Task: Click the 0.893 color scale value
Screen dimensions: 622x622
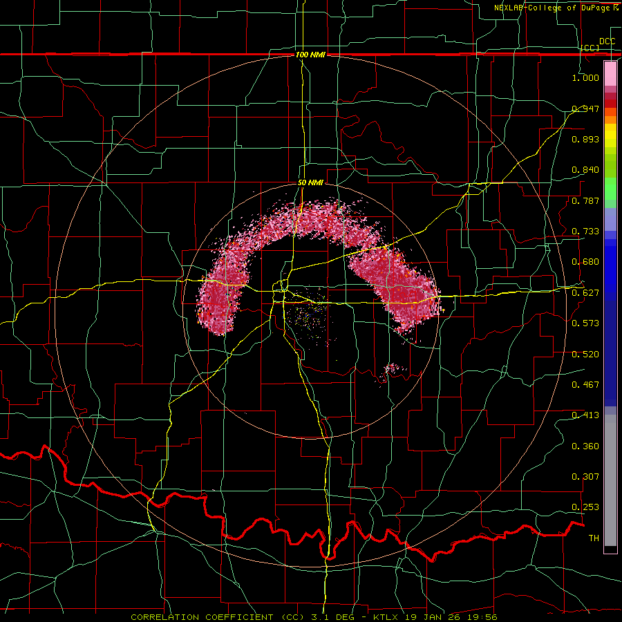Action: tap(585, 139)
